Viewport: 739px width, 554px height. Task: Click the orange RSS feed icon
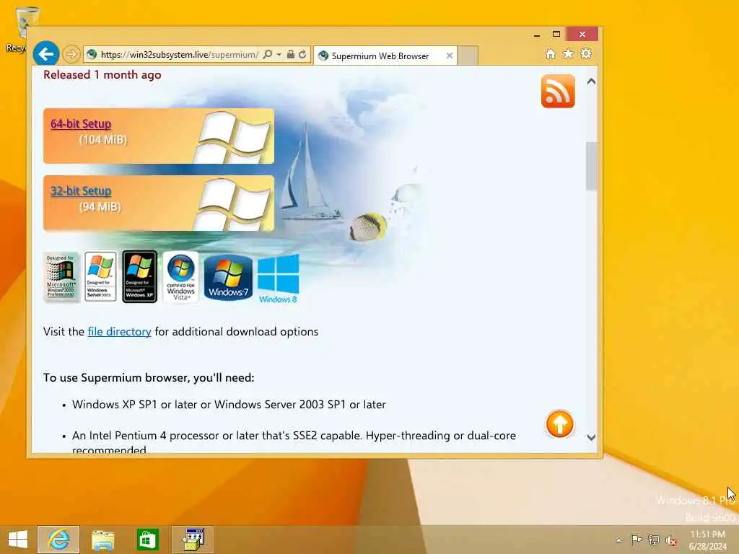click(x=558, y=91)
